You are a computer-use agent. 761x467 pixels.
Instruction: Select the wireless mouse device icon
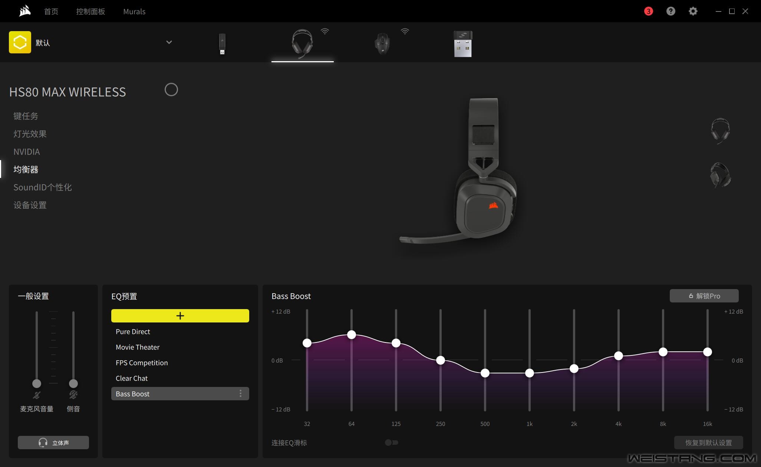pos(382,44)
